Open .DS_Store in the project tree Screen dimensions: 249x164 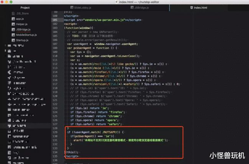click(x=22, y=14)
